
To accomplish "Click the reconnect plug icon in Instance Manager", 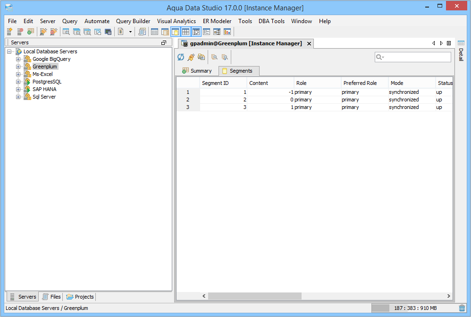I will click(x=191, y=57).
